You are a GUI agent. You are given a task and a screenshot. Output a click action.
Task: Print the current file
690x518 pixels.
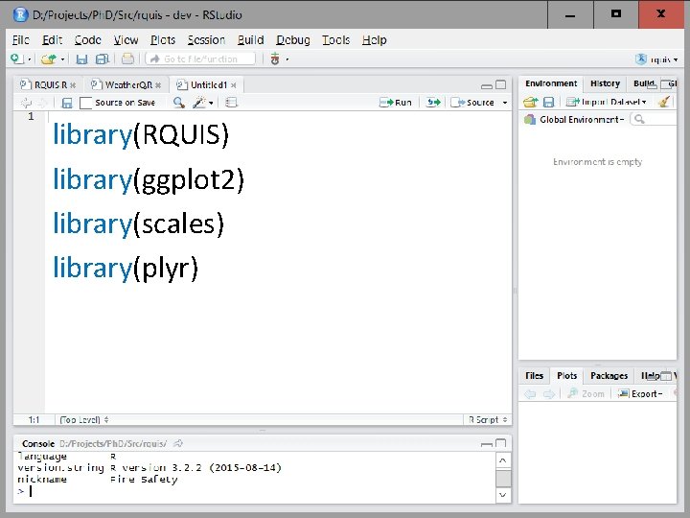point(127,59)
